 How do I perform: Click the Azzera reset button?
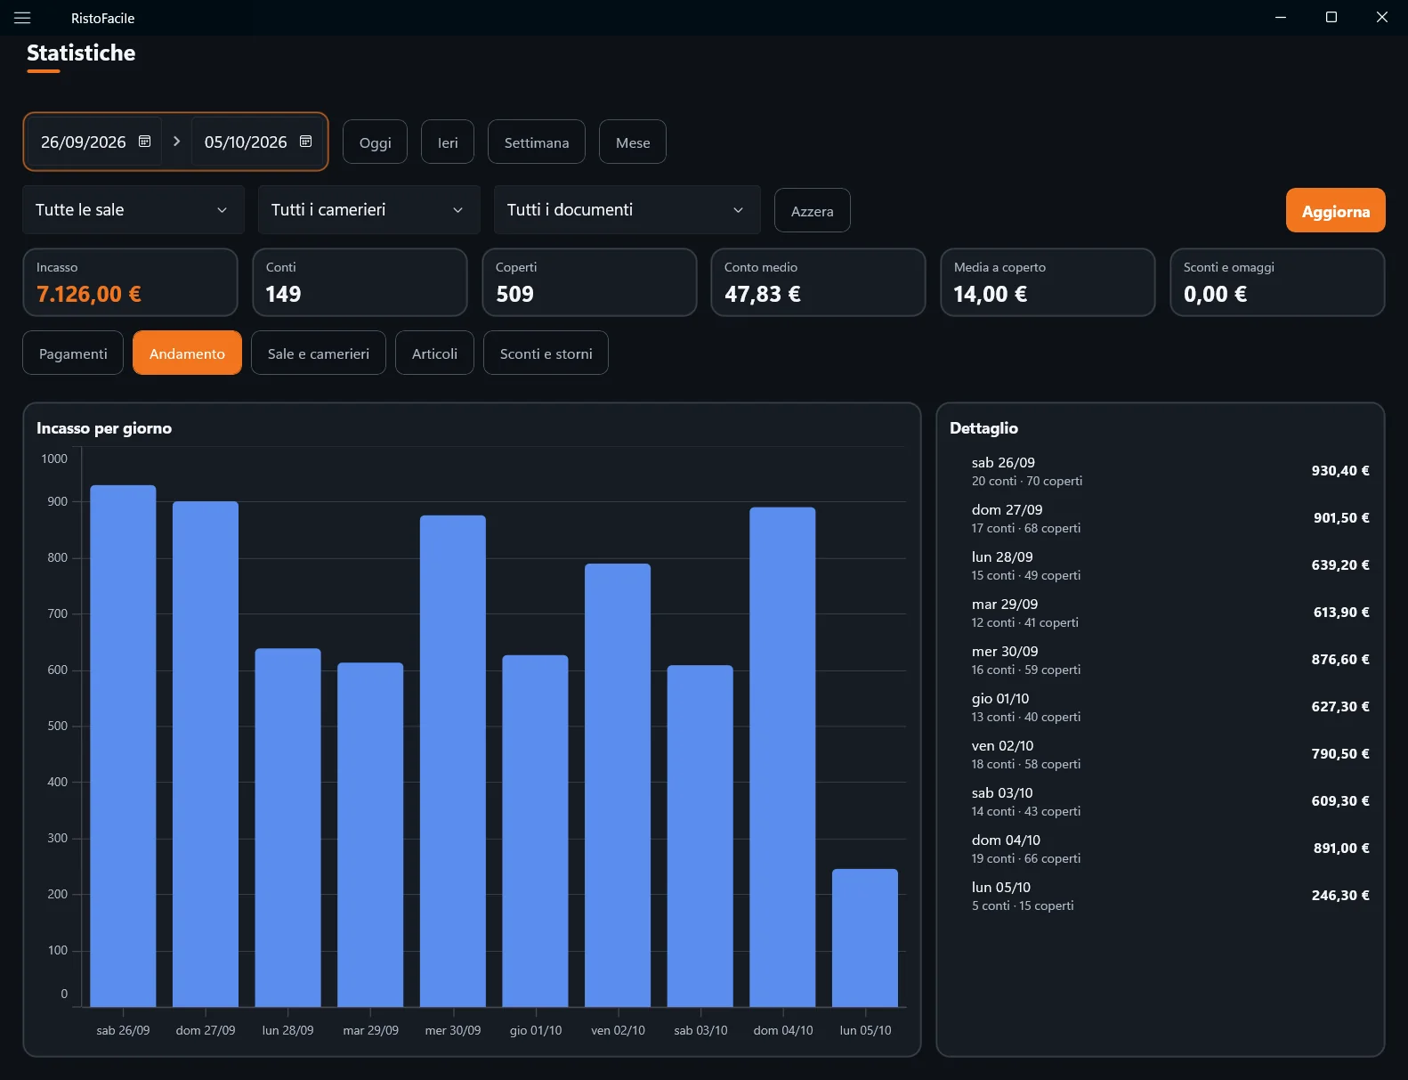[813, 211]
